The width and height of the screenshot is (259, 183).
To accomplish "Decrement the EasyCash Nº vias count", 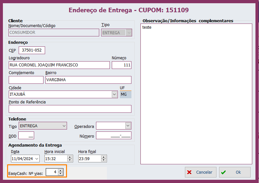I will [x=60, y=174].
